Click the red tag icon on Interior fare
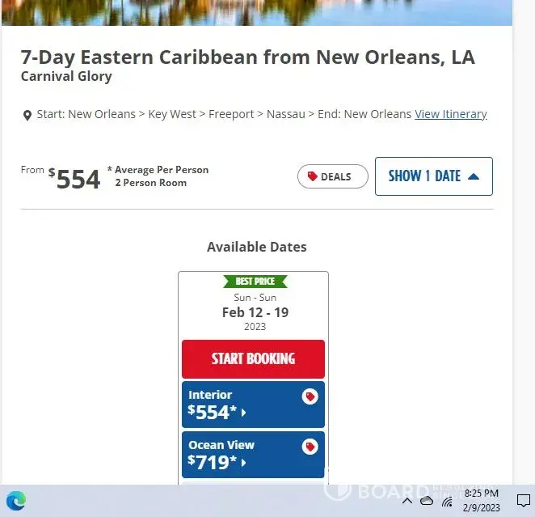 point(310,396)
